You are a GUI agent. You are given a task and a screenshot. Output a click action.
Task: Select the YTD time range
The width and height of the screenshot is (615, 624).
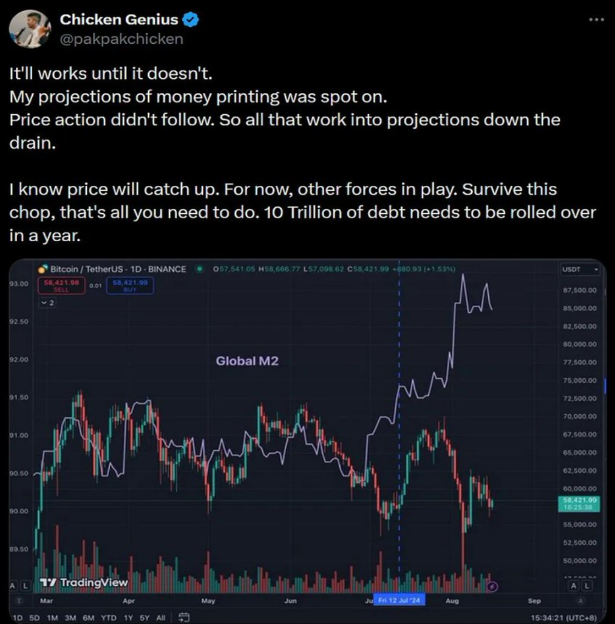pos(109,617)
